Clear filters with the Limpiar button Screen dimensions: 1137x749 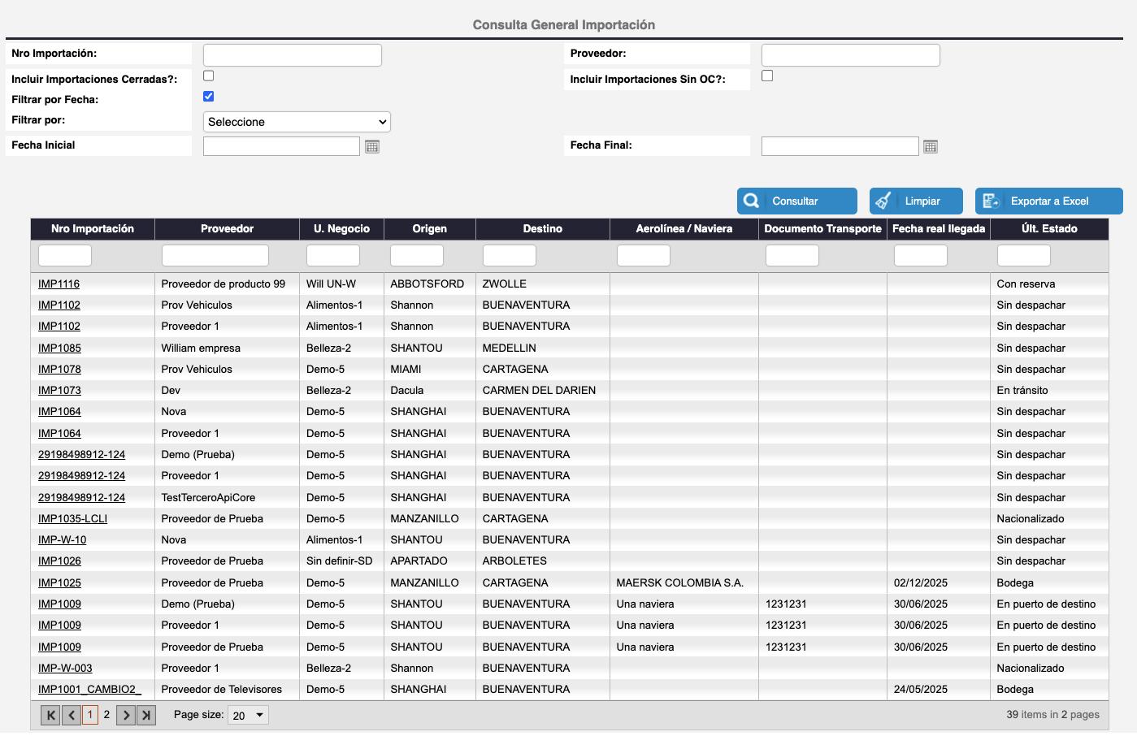(x=916, y=201)
